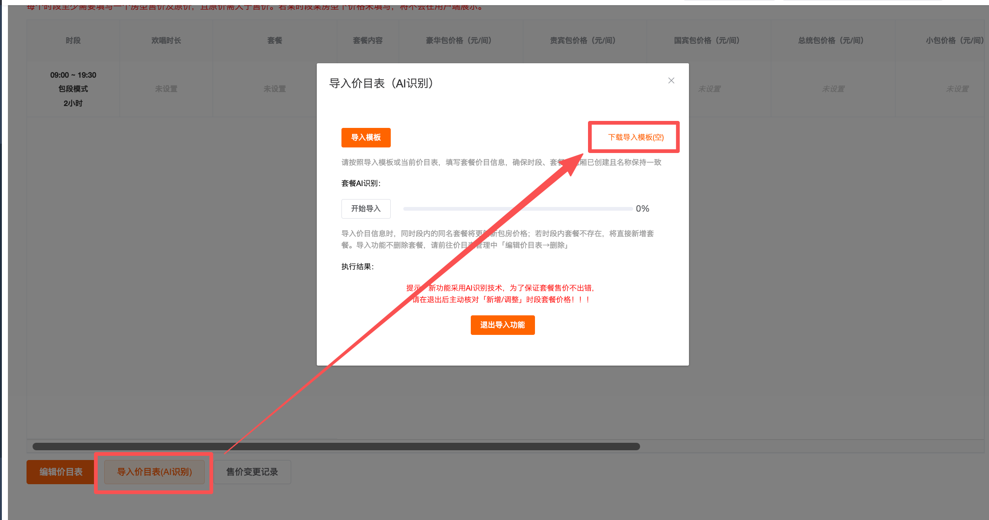989x520 pixels.
Task: Click the 套餐AI识别: label in the dialog
Action: pos(361,183)
